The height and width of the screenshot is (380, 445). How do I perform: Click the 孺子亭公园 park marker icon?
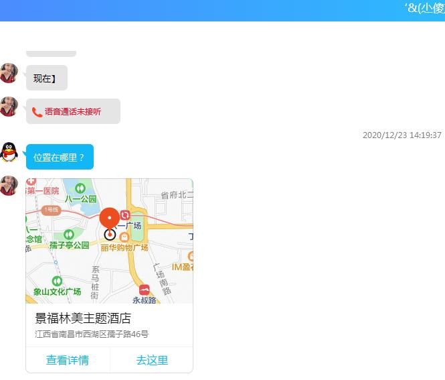pyautogui.click(x=68, y=235)
